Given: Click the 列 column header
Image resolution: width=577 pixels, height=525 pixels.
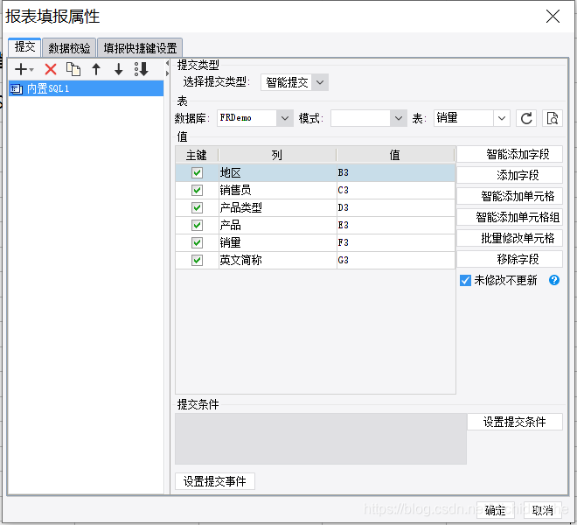Looking at the screenshot, I should 277,155.
